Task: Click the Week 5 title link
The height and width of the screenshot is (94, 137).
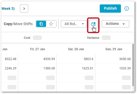Action: (x=8, y=9)
